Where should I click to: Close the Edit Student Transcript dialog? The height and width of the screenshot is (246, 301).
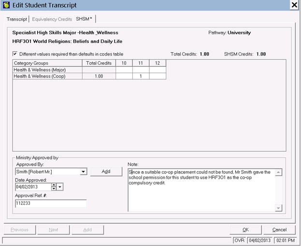pyautogui.click(x=294, y=5)
